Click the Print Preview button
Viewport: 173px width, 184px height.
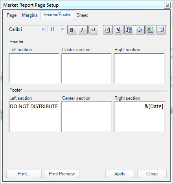pyautogui.click(x=62, y=174)
